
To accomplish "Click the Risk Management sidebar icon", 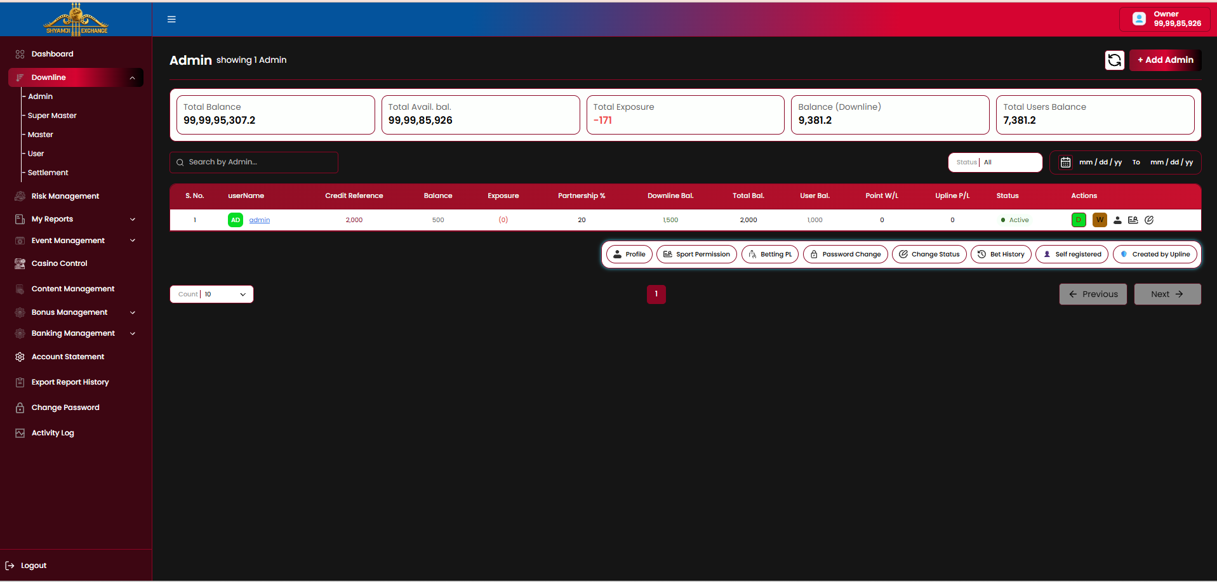I will (20, 196).
